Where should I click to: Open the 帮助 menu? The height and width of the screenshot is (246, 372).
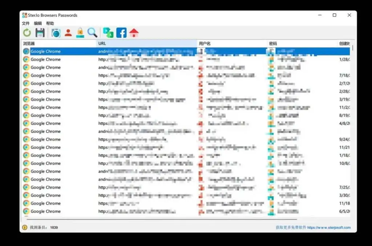(x=50, y=23)
